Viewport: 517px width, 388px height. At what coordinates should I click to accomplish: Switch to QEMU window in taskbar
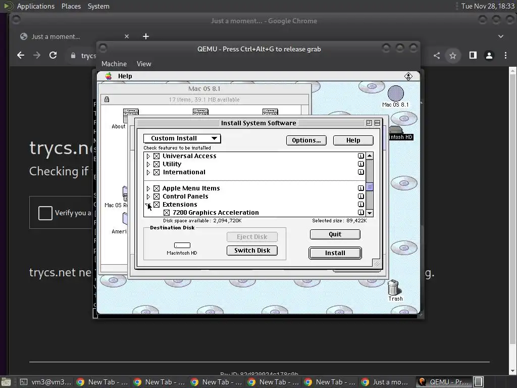(x=444, y=382)
